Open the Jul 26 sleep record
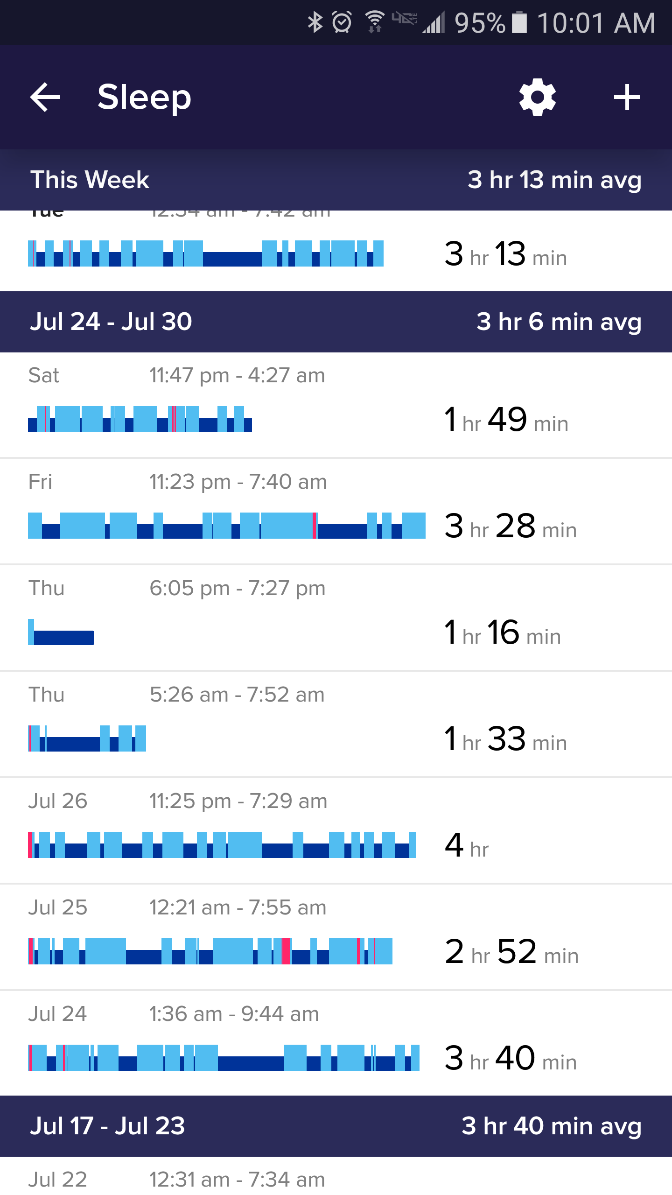 (x=336, y=831)
